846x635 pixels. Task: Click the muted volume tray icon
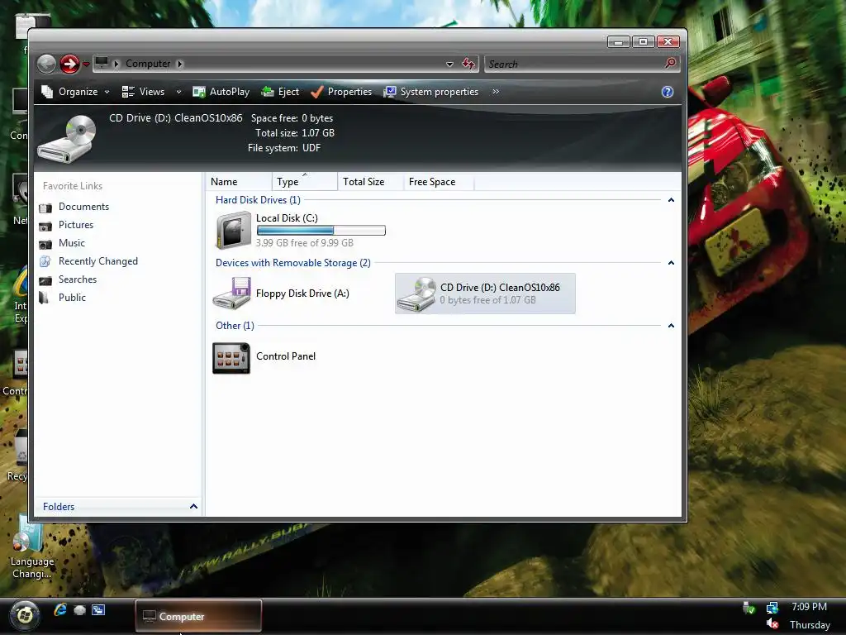(772, 624)
